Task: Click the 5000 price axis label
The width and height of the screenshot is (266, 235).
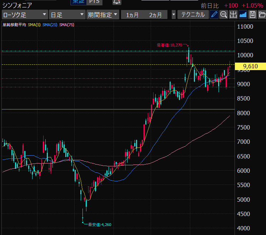Action: [x=244, y=200]
